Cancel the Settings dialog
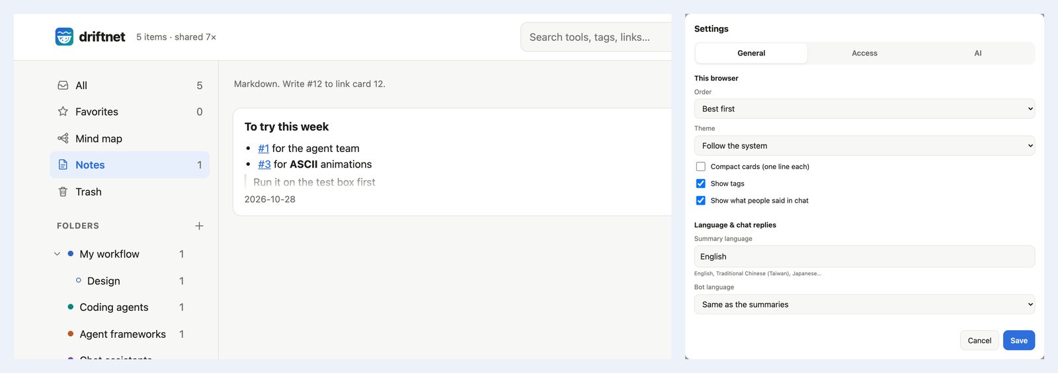Image resolution: width=1058 pixels, height=373 pixels. pyautogui.click(x=979, y=341)
